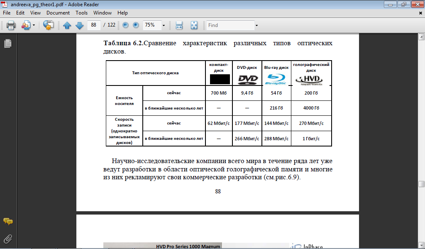The width and height of the screenshot is (425, 249).
Task: Click the 'HVD Pro Series 1000 Magnum' text
Action: [188, 246]
